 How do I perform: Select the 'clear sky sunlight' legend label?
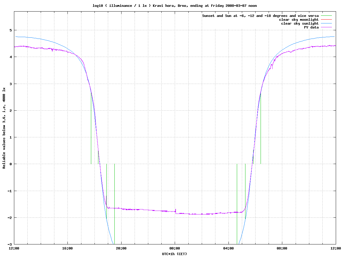[300, 23]
